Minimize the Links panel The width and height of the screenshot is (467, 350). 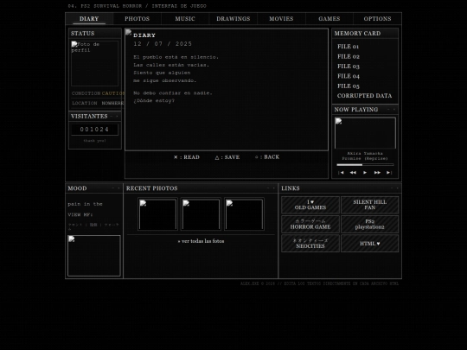click(x=392, y=188)
